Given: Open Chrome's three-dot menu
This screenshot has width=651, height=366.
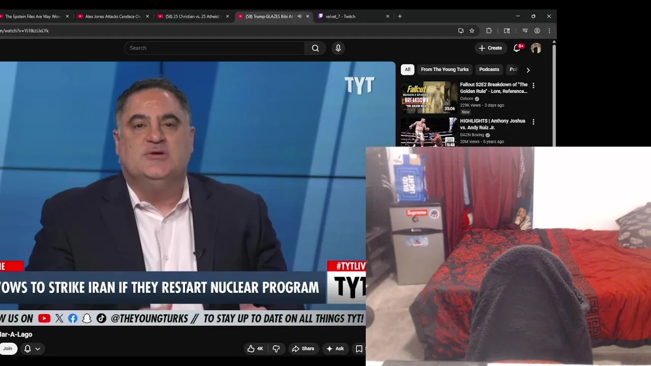Looking at the screenshot, I should click(x=549, y=30).
